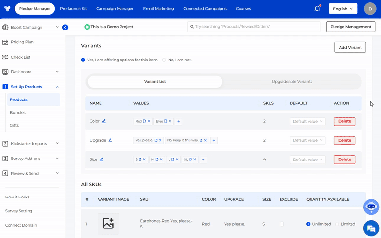
Task: Open the chatbot robot assistant icon
Action: coord(371,207)
